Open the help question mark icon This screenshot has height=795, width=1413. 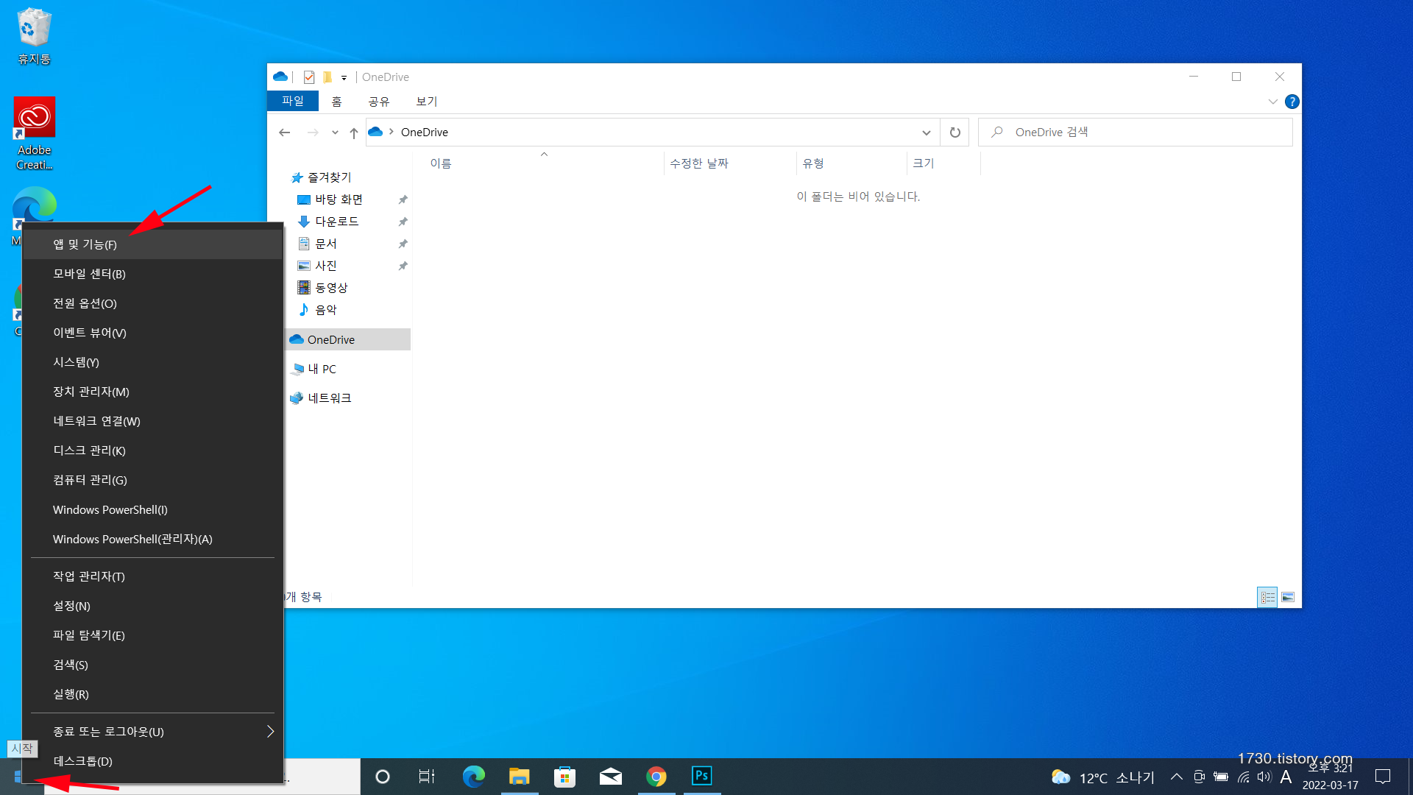[x=1292, y=102]
